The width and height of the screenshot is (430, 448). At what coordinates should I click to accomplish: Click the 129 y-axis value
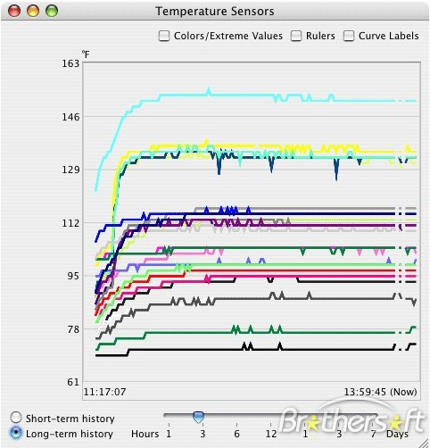(x=70, y=170)
